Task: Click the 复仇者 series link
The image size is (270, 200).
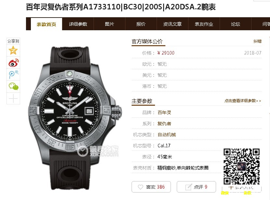Action: (x=164, y=124)
